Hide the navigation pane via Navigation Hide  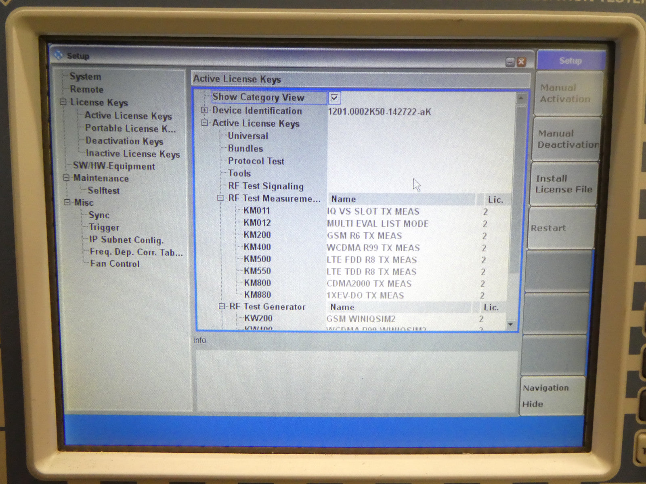point(552,396)
